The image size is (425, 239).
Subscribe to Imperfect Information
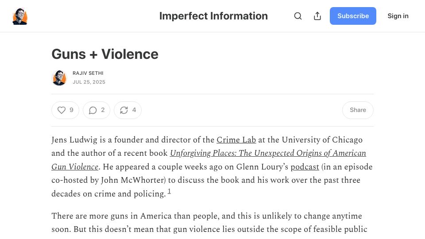click(x=353, y=16)
